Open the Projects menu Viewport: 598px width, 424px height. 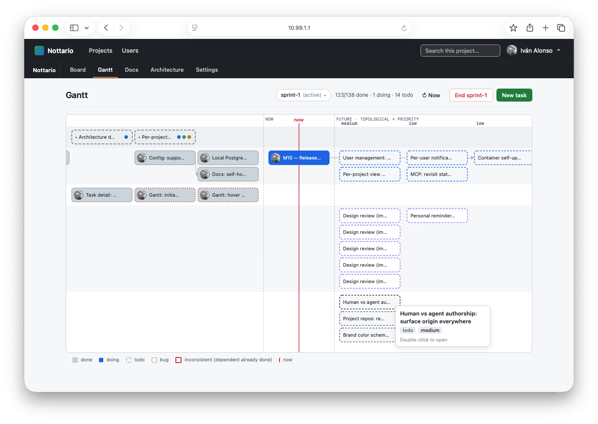pos(101,51)
